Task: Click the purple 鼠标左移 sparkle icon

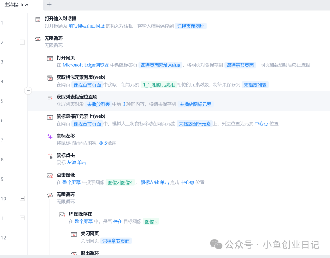Action: pyautogui.click(x=50, y=137)
